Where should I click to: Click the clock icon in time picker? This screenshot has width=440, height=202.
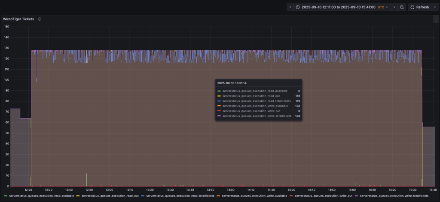298,7
